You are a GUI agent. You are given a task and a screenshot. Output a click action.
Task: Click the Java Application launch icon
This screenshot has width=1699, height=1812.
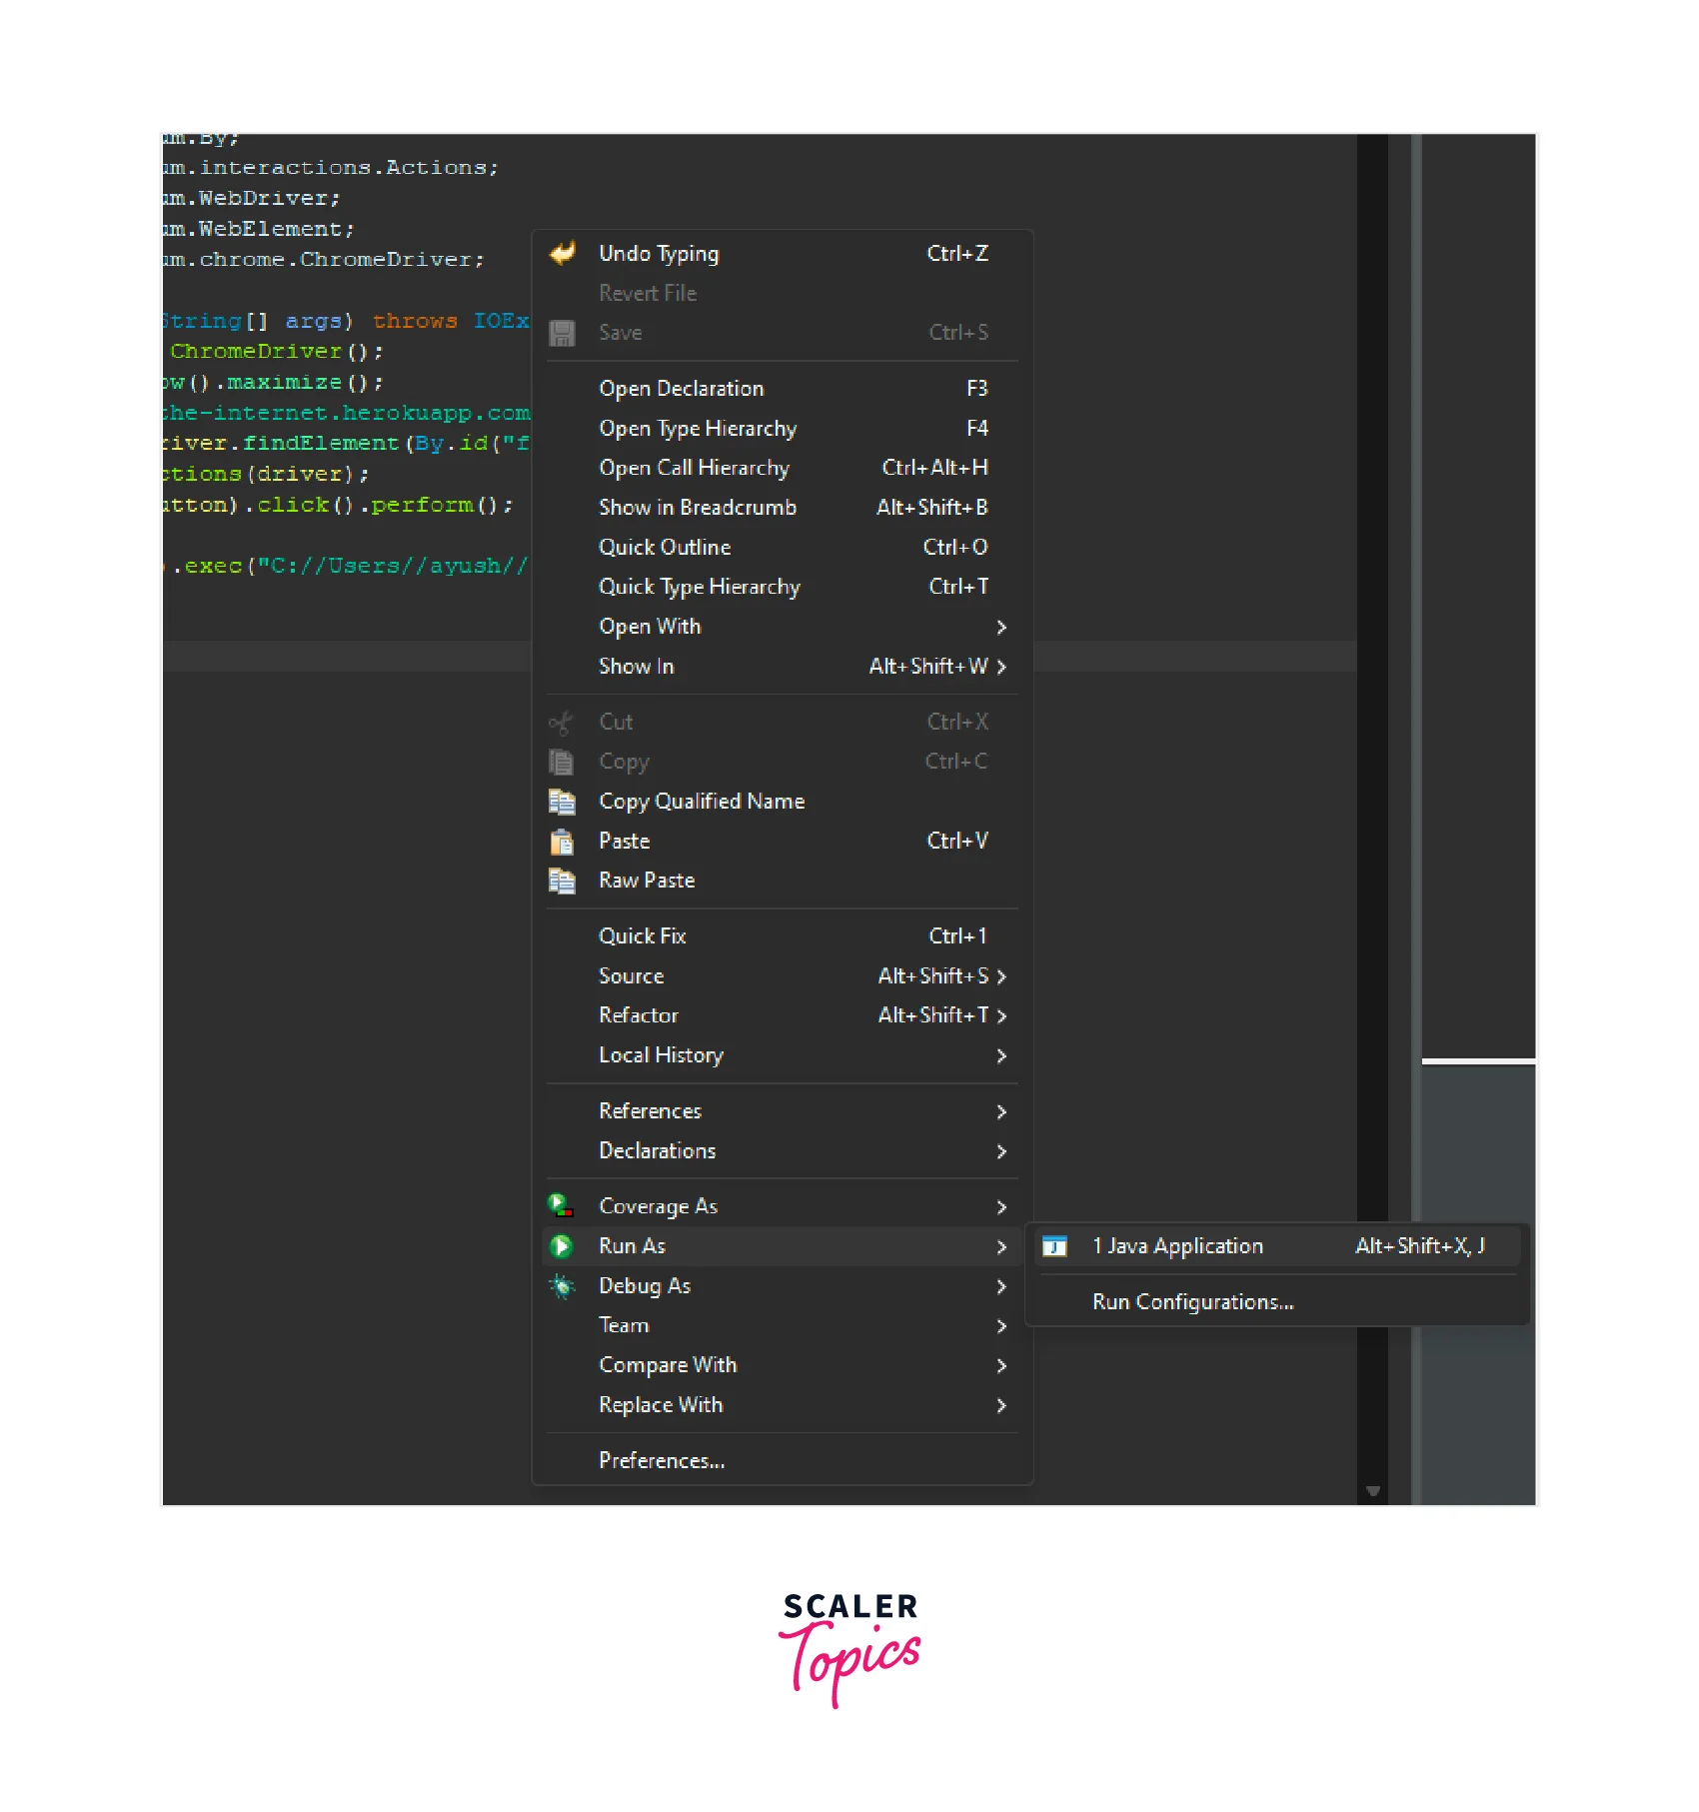tap(1054, 1246)
